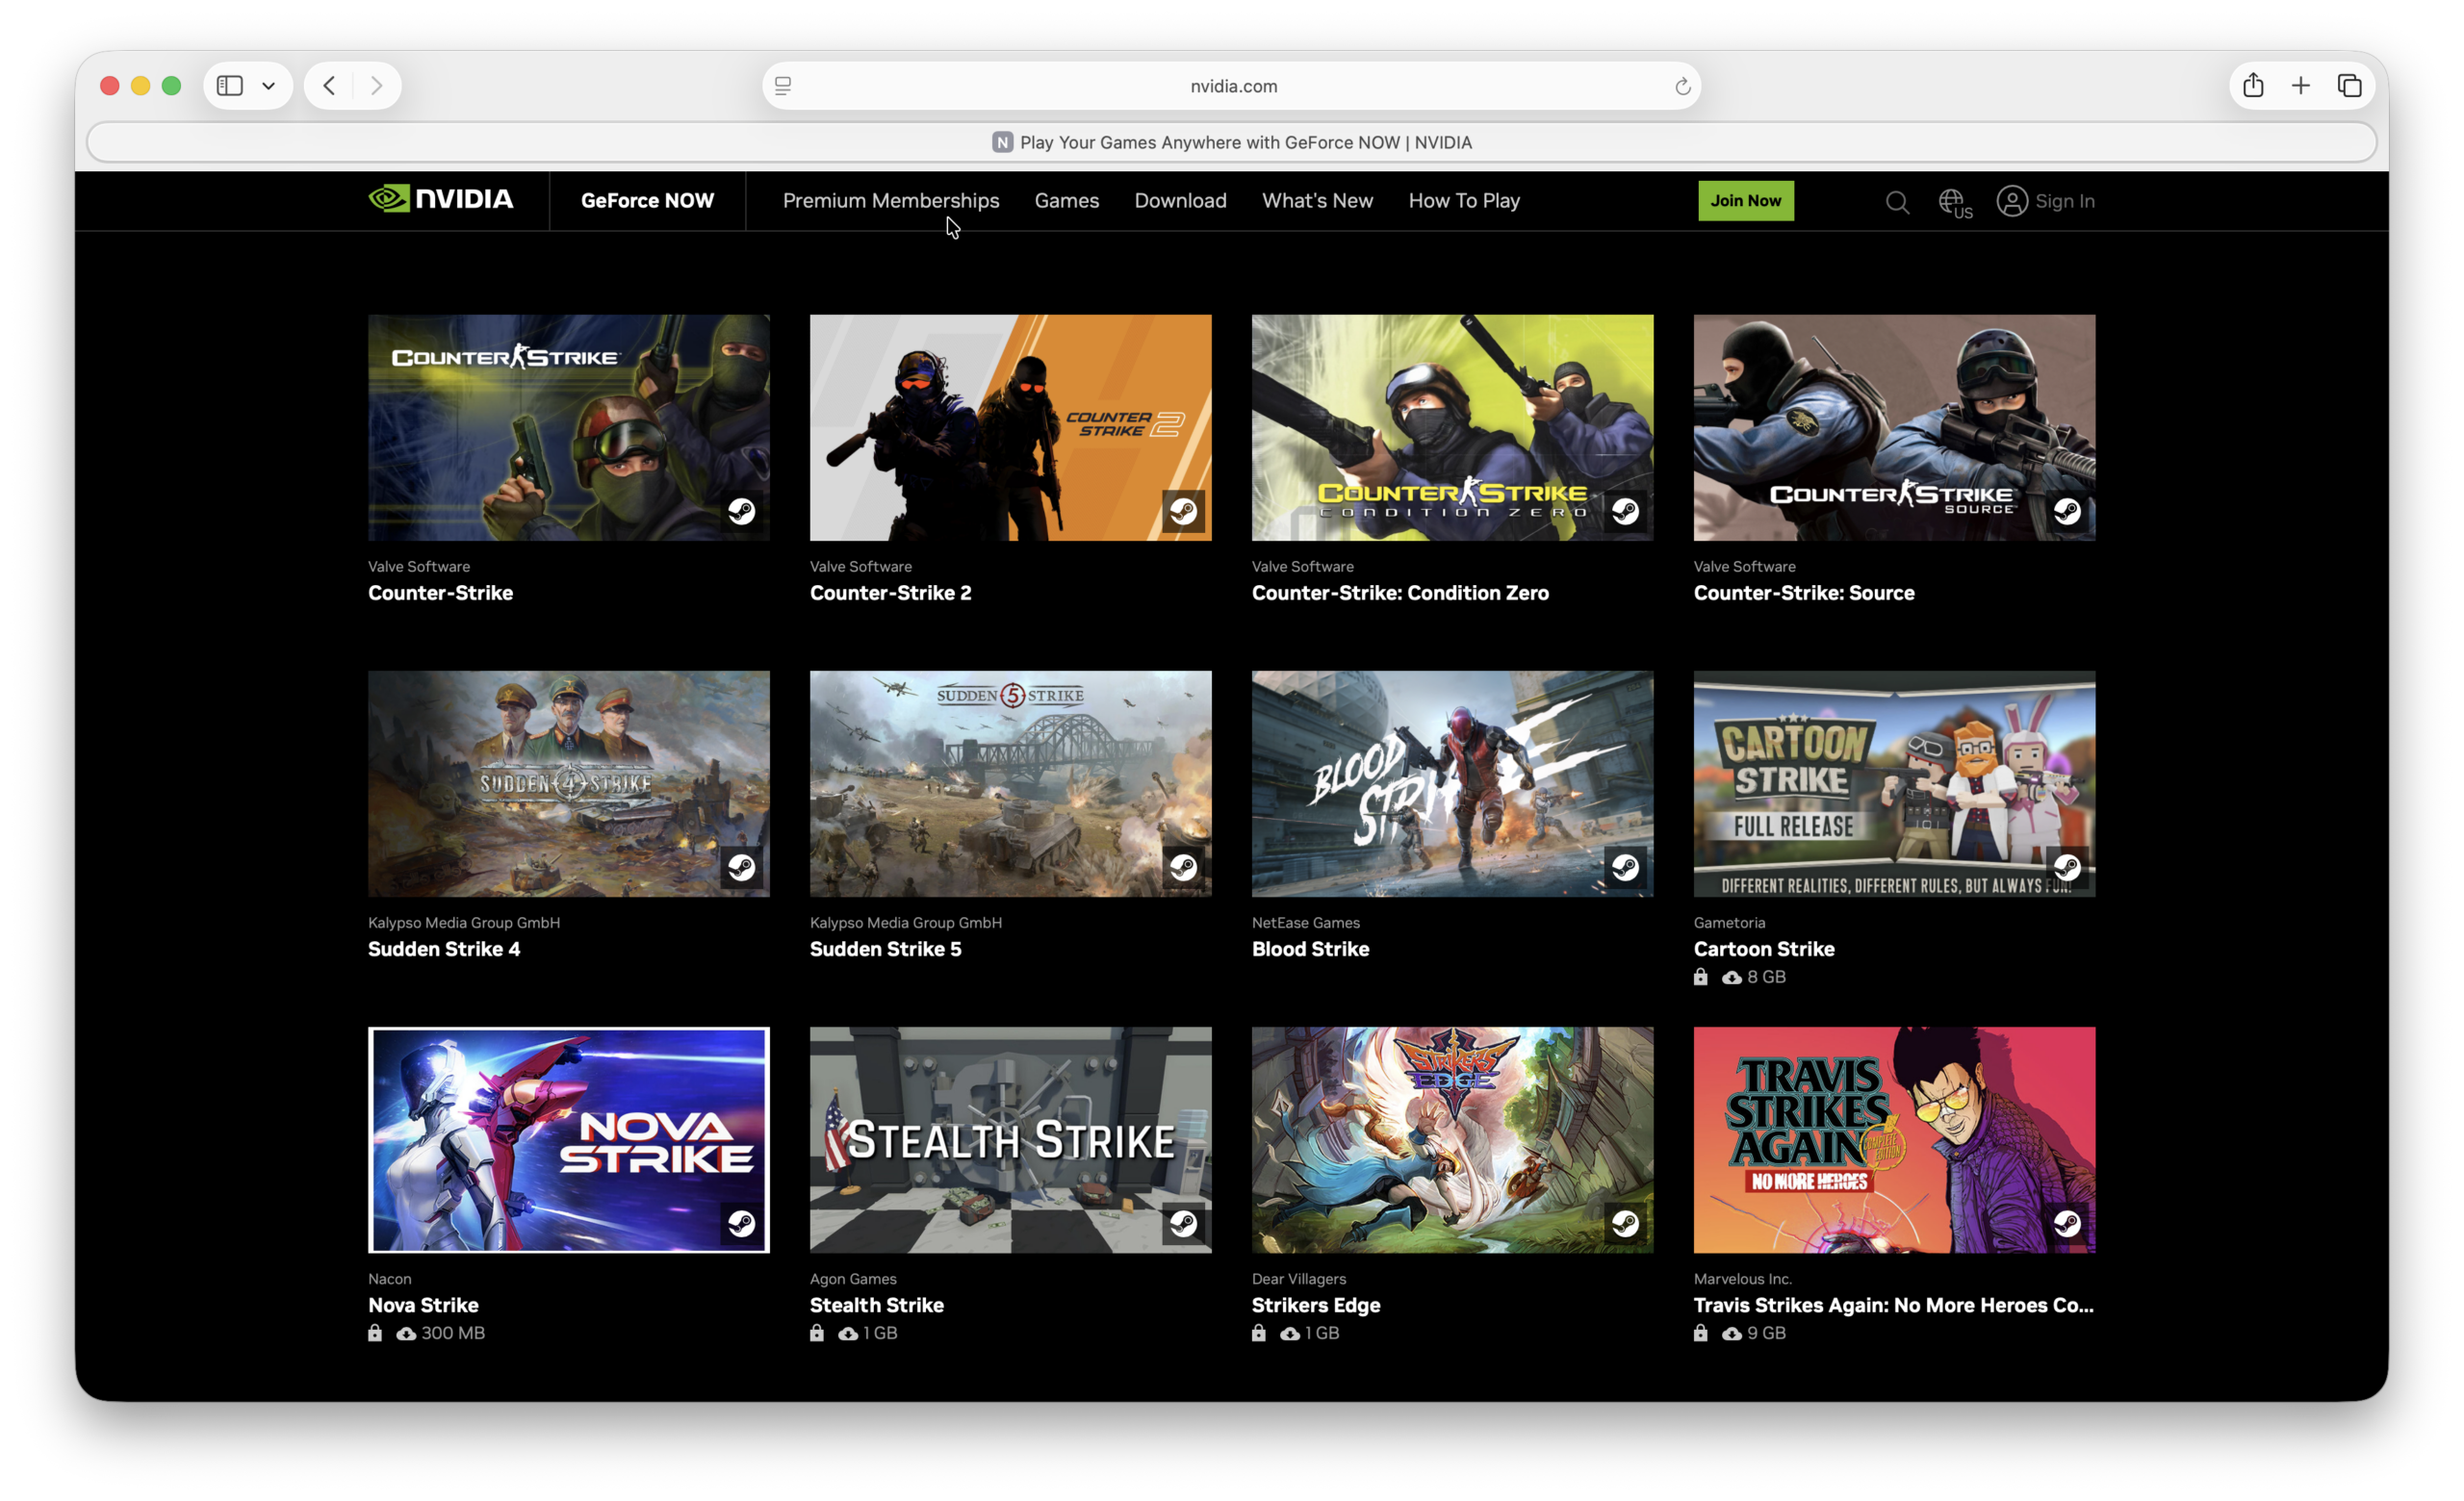This screenshot has width=2464, height=1501.
Task: Click Steam icon on Condition Zero card
Action: point(1625,512)
